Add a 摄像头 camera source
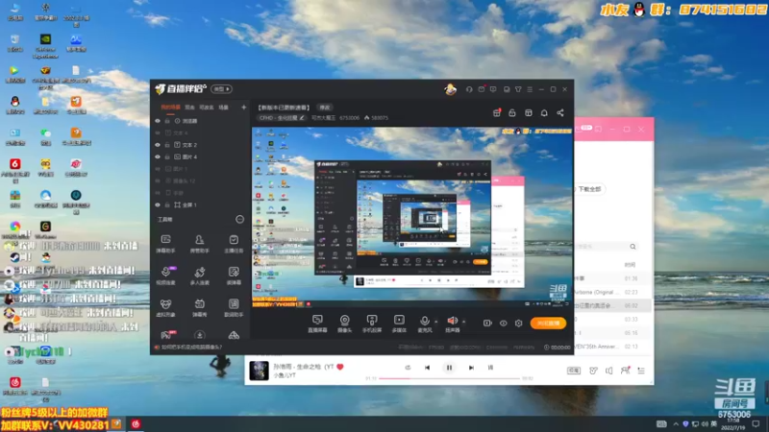 345,324
